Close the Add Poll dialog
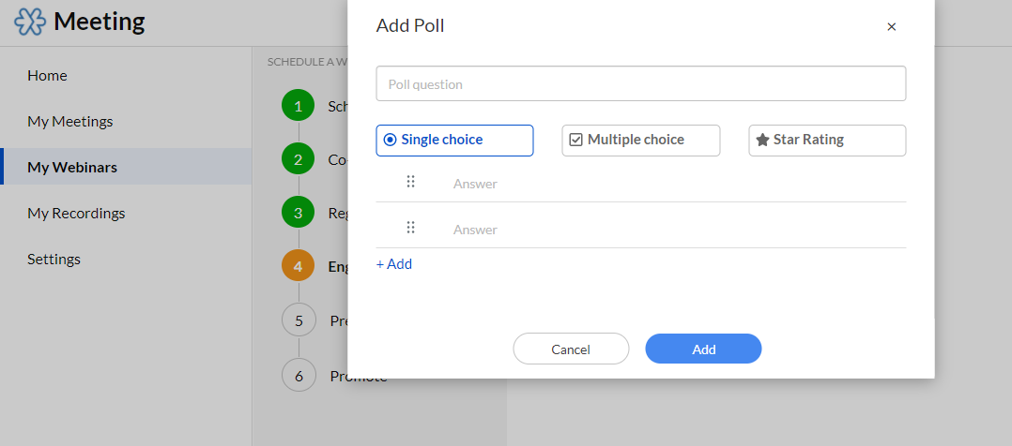The image size is (1012, 446). (x=891, y=27)
